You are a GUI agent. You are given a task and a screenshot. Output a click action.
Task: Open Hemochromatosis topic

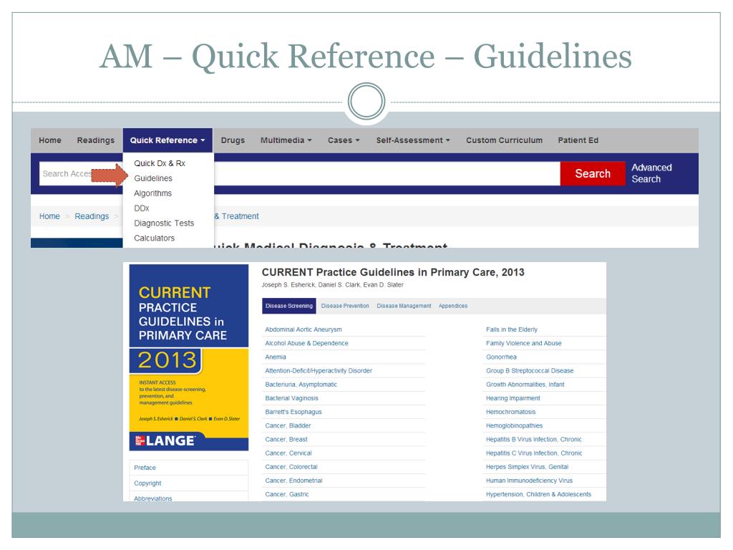[510, 412]
